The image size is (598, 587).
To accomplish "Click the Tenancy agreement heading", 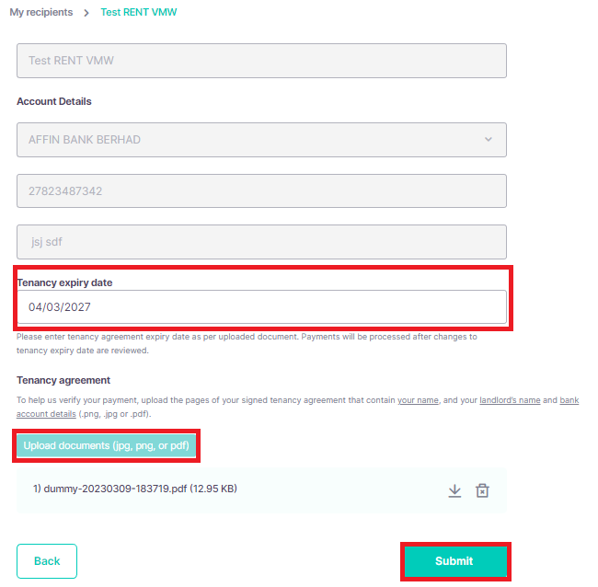I will click(x=63, y=380).
